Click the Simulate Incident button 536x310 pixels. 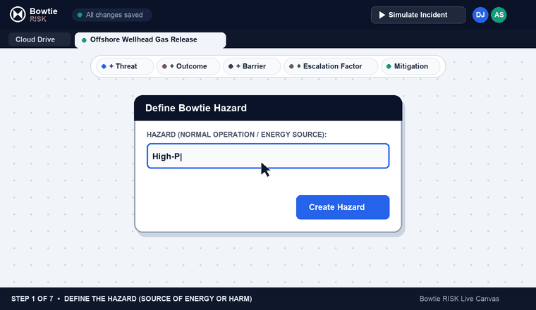click(418, 15)
